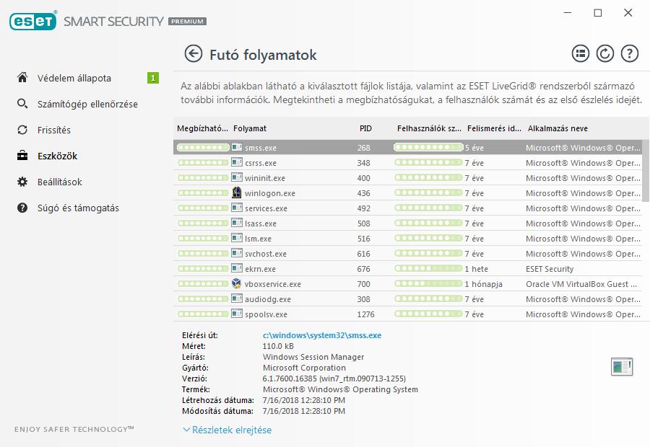The height and width of the screenshot is (447, 650).
Task: Select Eszközök in the sidebar
Action: point(57,156)
